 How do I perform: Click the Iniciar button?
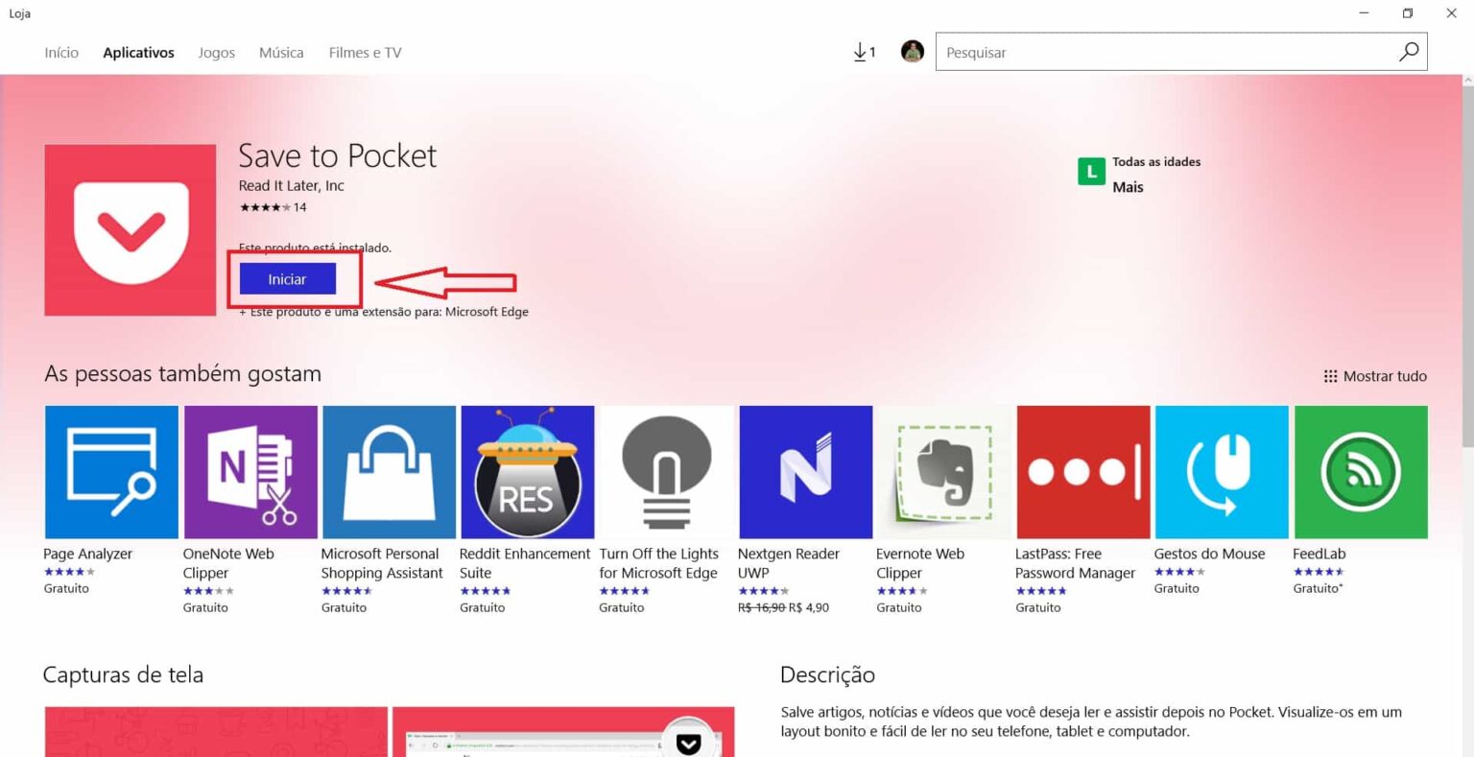pyautogui.click(x=287, y=278)
